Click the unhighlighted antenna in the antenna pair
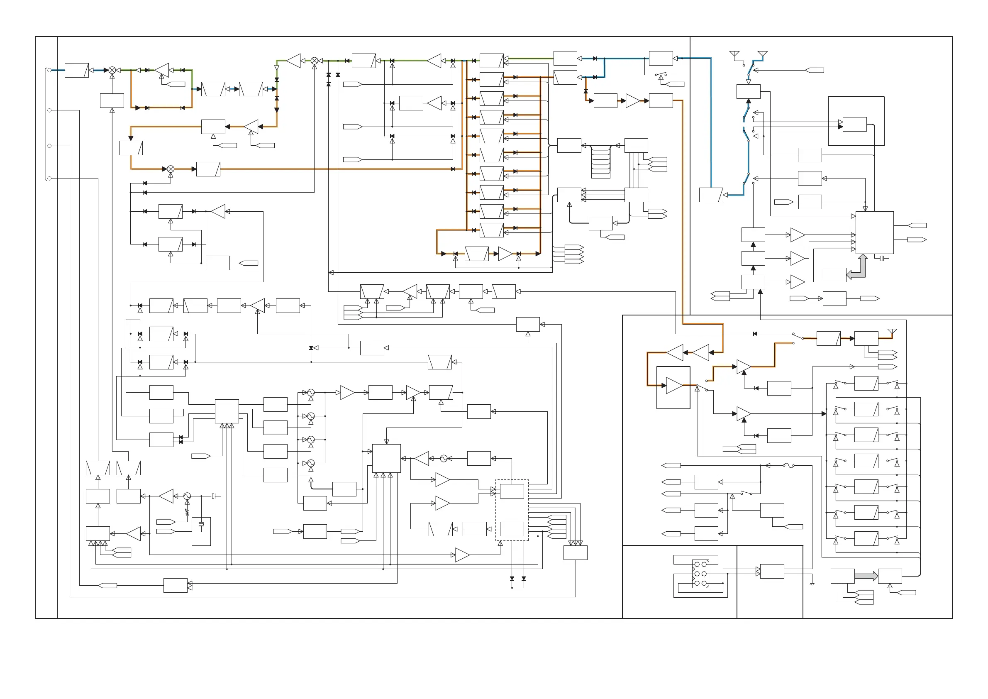Image resolution: width=988 pixels, height=699 pixels. coord(734,54)
